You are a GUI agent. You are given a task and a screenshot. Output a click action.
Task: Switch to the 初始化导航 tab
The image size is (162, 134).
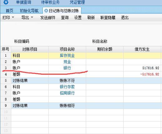coord(29,11)
